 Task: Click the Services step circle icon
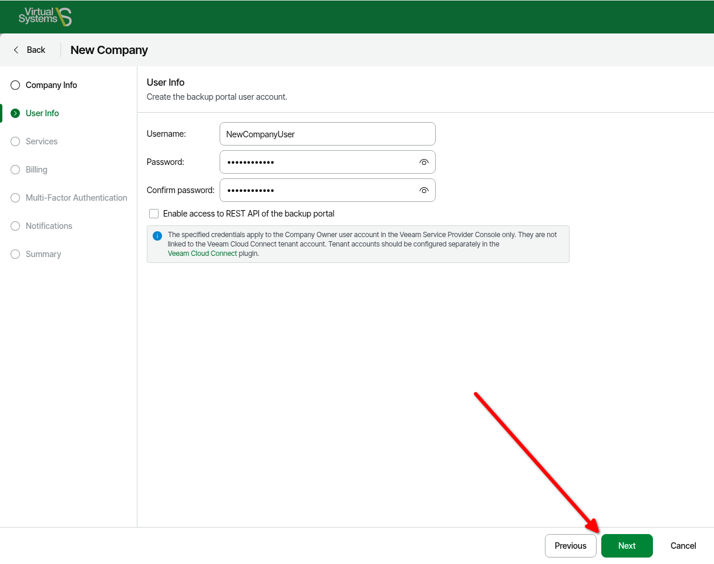click(x=15, y=141)
